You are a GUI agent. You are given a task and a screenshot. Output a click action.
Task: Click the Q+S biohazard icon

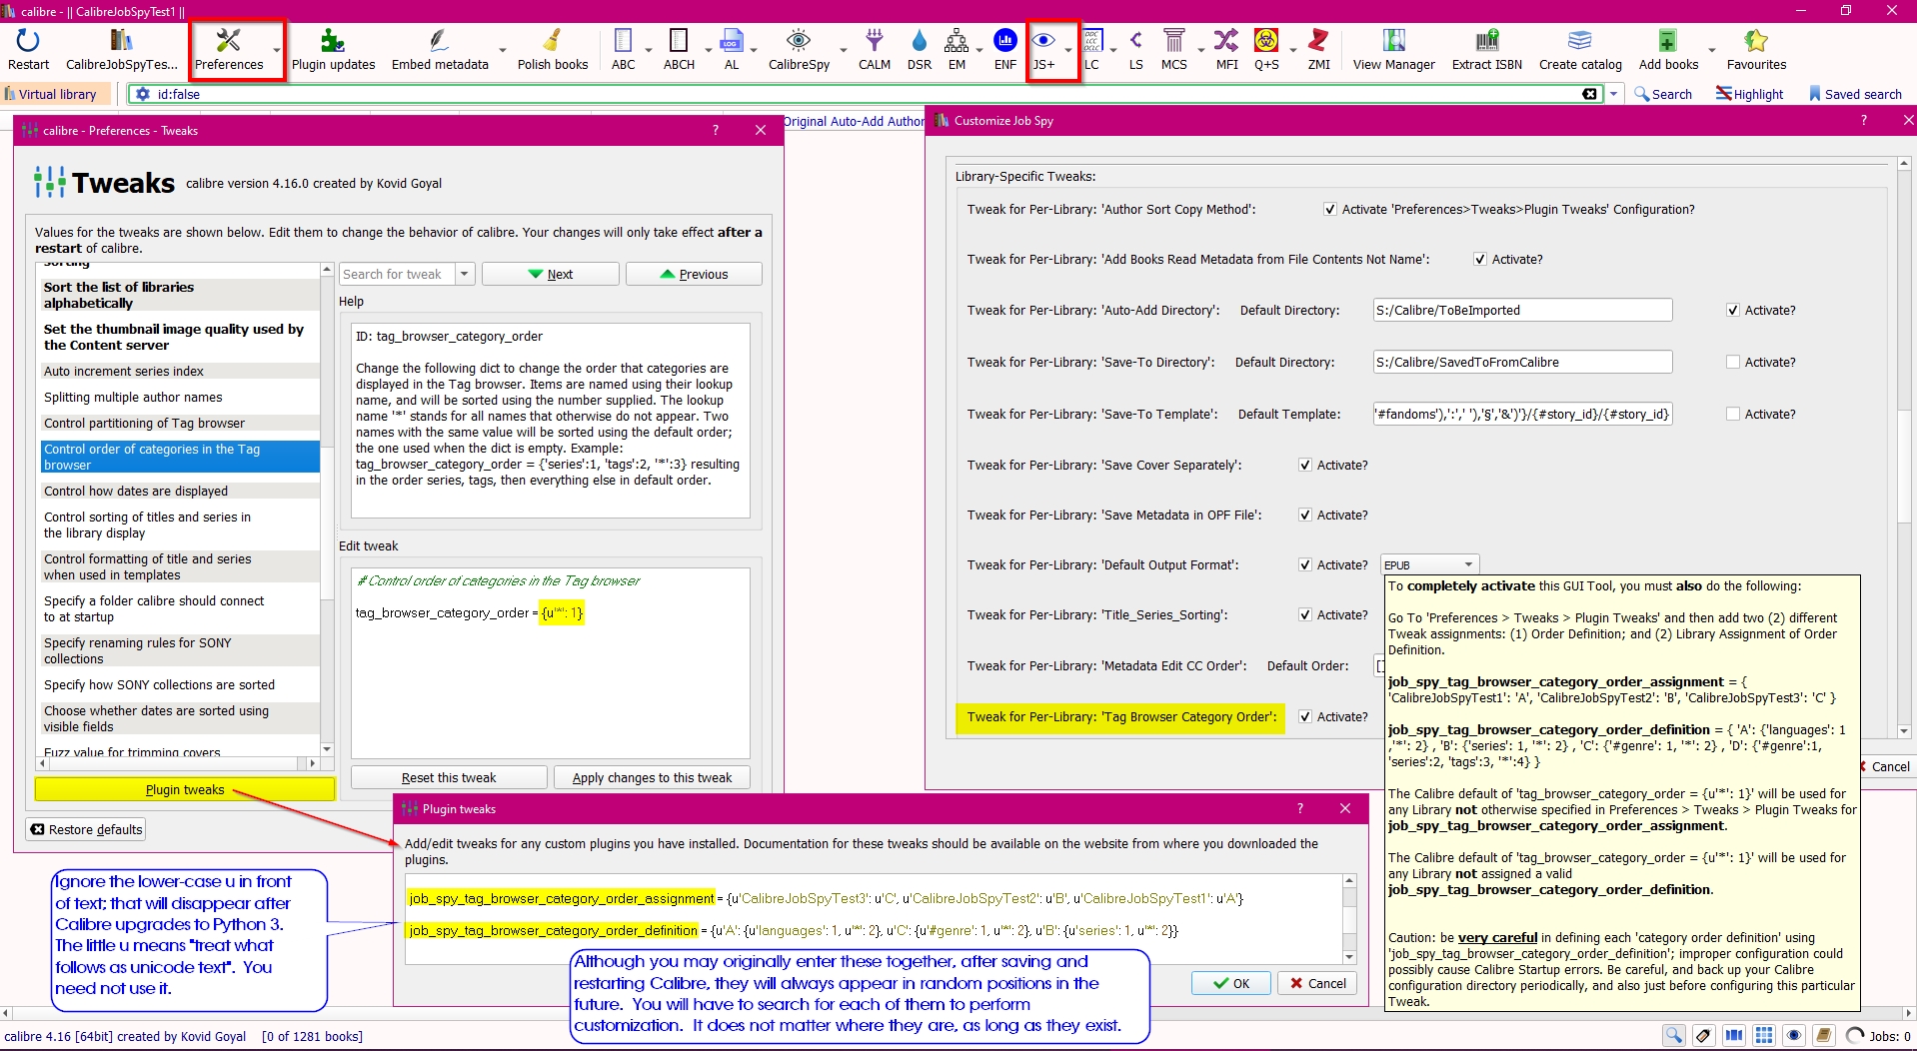pos(1266,50)
